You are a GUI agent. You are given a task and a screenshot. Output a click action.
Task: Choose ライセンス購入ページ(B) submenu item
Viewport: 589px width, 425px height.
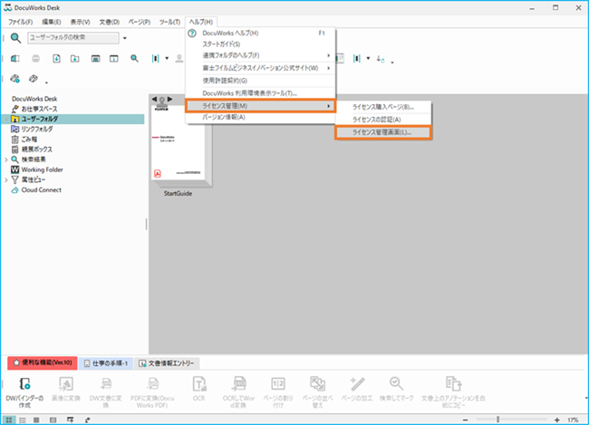[383, 107]
